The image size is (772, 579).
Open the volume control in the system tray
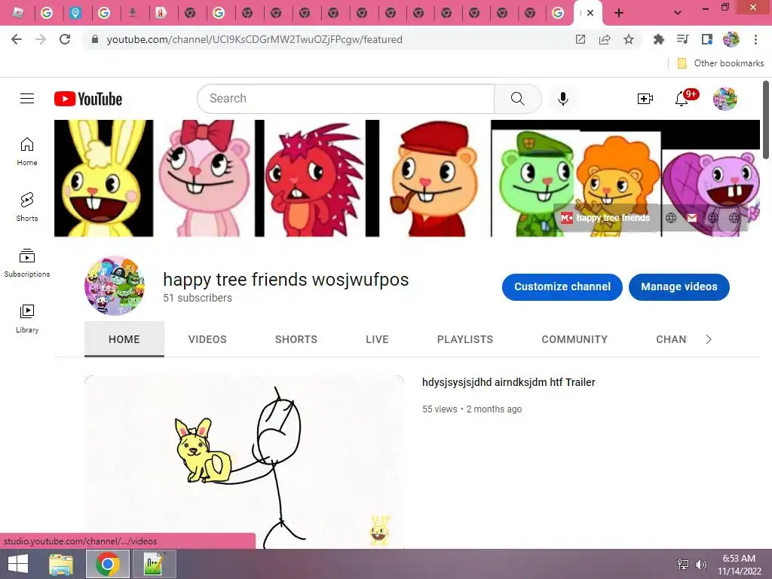click(x=700, y=564)
